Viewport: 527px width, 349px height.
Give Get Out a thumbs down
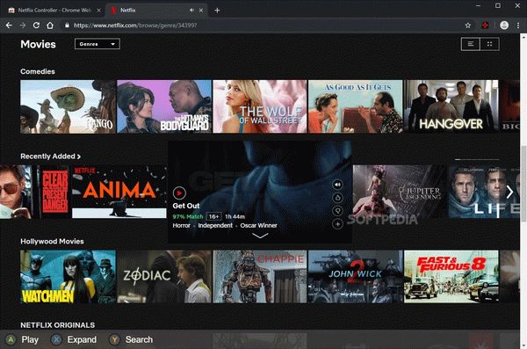[x=337, y=211]
